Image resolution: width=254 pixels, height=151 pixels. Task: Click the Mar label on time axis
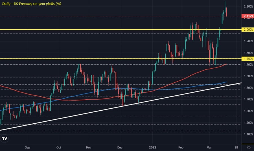point(209,147)
